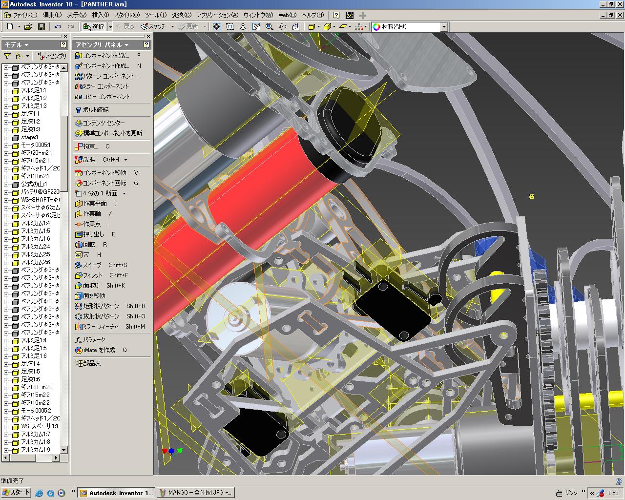Click the menu bar help question mark icon
Image resolution: width=625 pixels, height=500 pixels.
pyautogui.click(x=336, y=15)
